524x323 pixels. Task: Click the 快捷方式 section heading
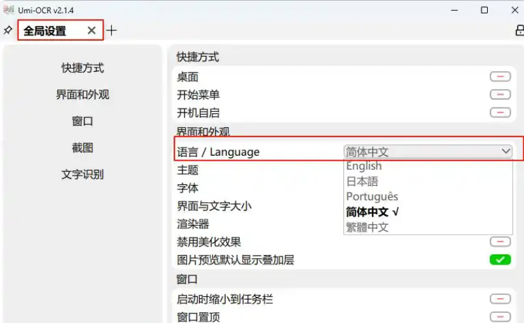click(198, 57)
